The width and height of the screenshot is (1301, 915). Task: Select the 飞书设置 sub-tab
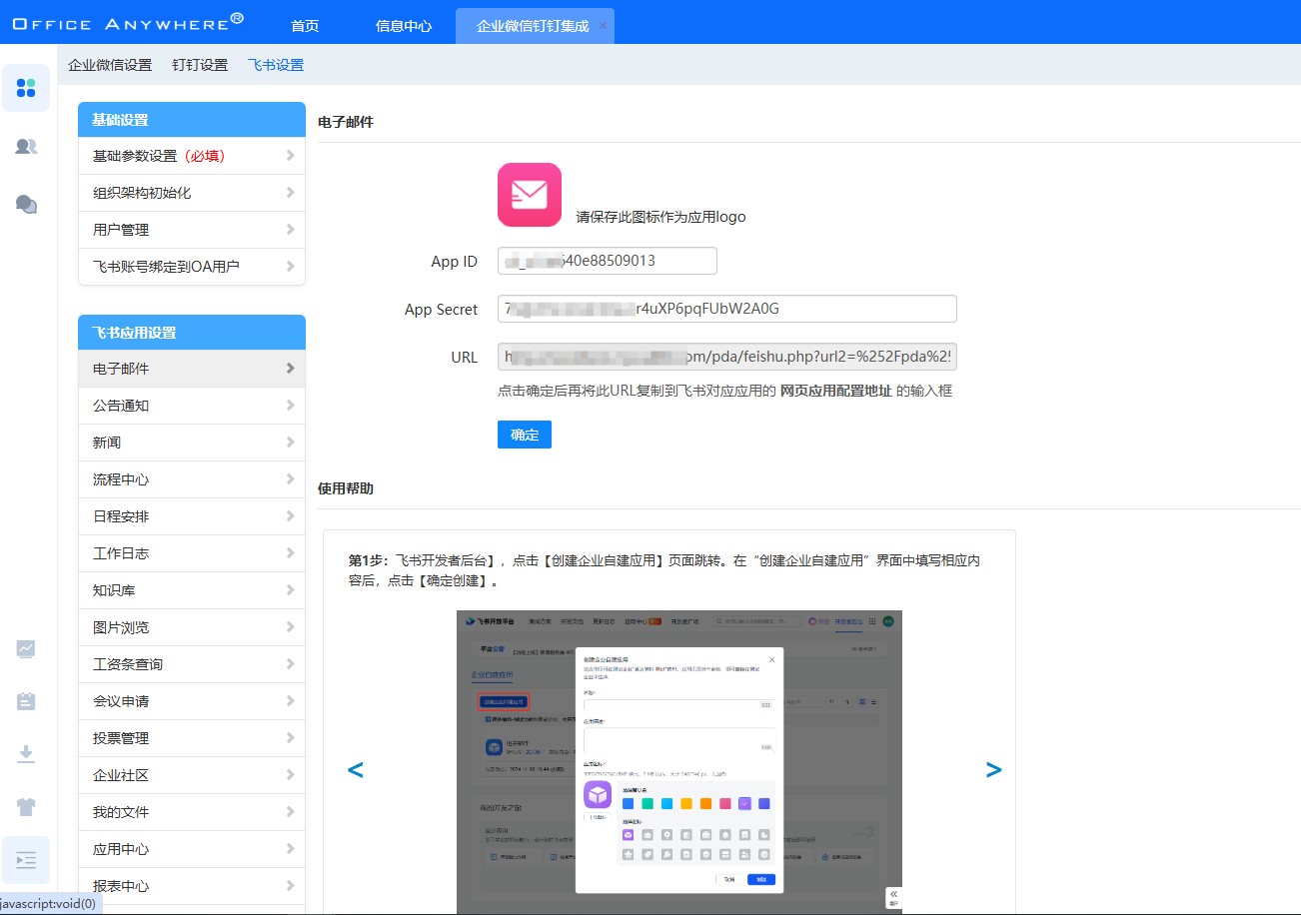click(276, 65)
